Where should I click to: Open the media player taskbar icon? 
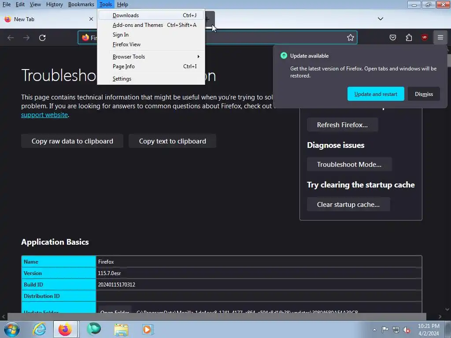148,329
